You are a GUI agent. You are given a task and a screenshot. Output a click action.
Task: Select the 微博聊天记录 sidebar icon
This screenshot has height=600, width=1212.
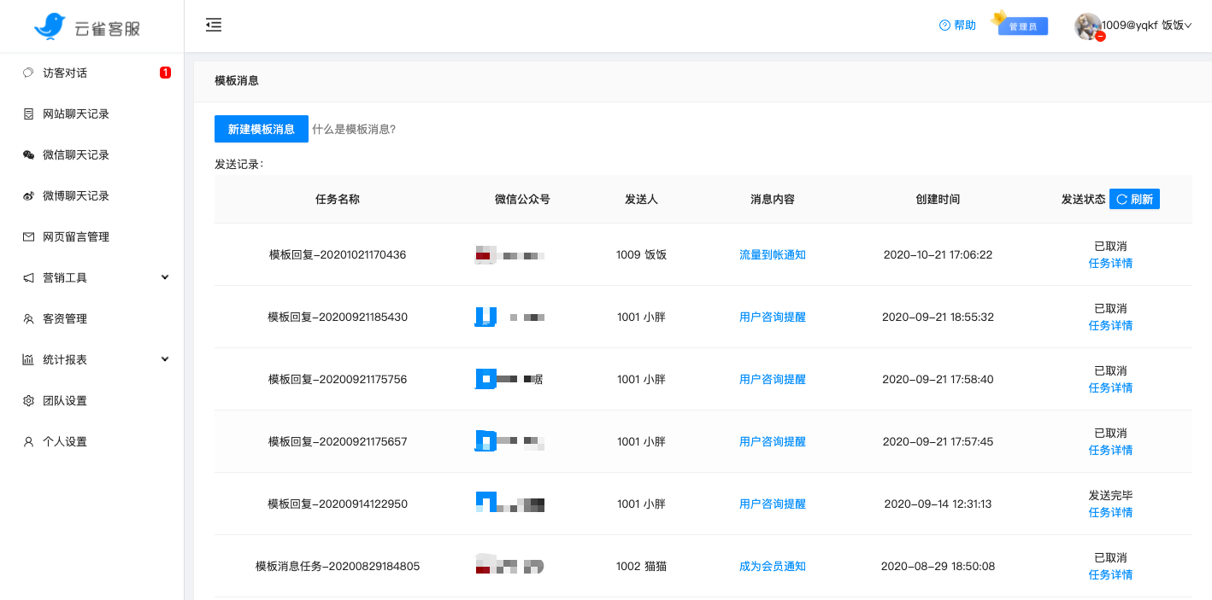(27, 195)
